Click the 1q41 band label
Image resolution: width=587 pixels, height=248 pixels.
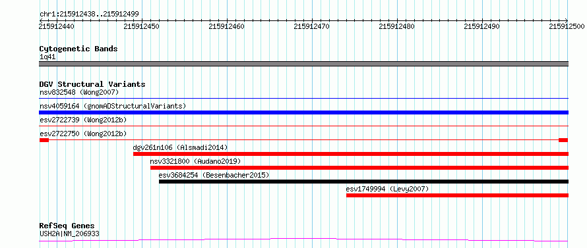coord(47,57)
